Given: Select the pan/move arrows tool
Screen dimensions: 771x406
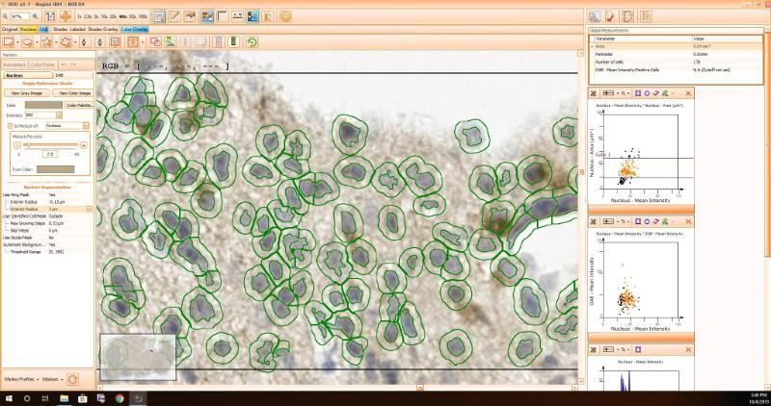Looking at the screenshot, I should pyautogui.click(x=65, y=16).
